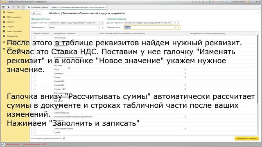The height and width of the screenshot is (147, 262).
Task: Open CRM и маркетинг section
Action: (14, 17)
